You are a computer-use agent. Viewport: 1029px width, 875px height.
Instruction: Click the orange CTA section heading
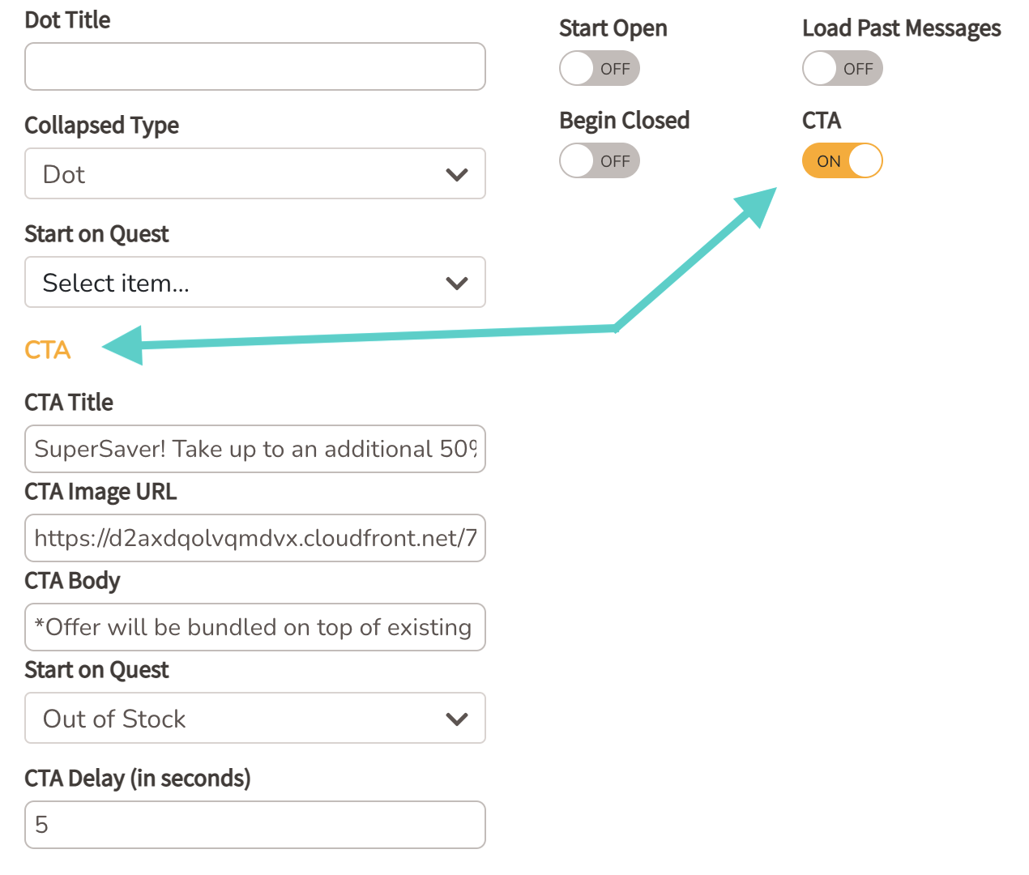[48, 350]
